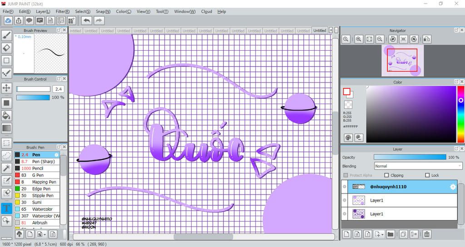Click the Navigator canvas thumbnail

point(402,61)
